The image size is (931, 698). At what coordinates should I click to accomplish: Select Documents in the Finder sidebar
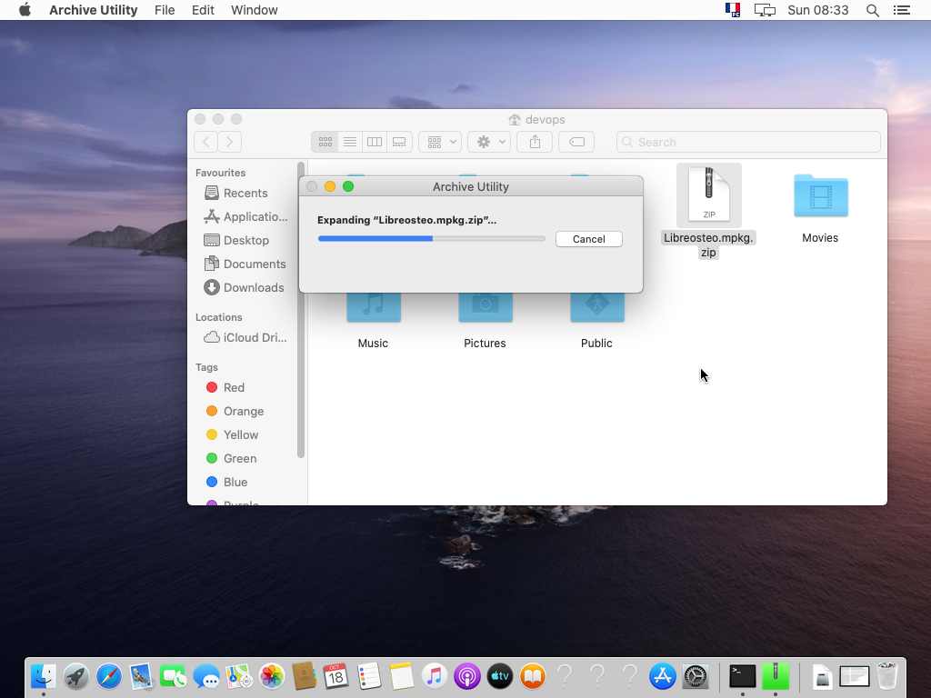[244, 264]
